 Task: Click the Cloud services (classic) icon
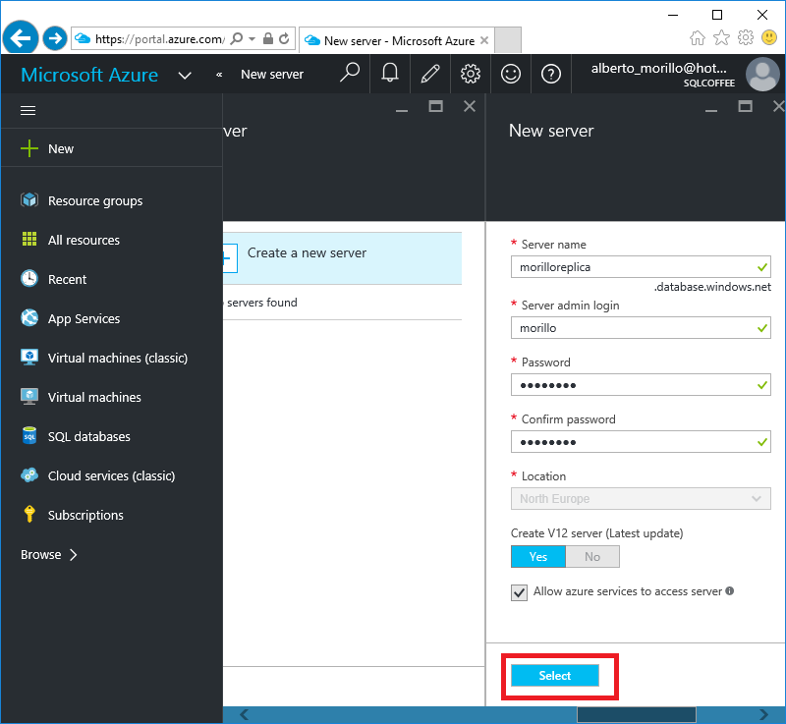point(29,475)
